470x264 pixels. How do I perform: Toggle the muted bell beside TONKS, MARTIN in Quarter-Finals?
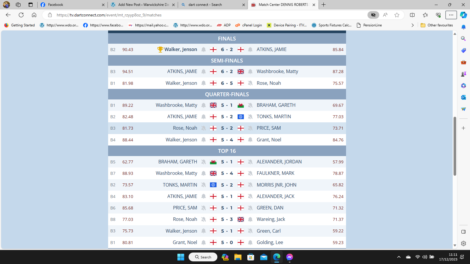[x=250, y=117]
